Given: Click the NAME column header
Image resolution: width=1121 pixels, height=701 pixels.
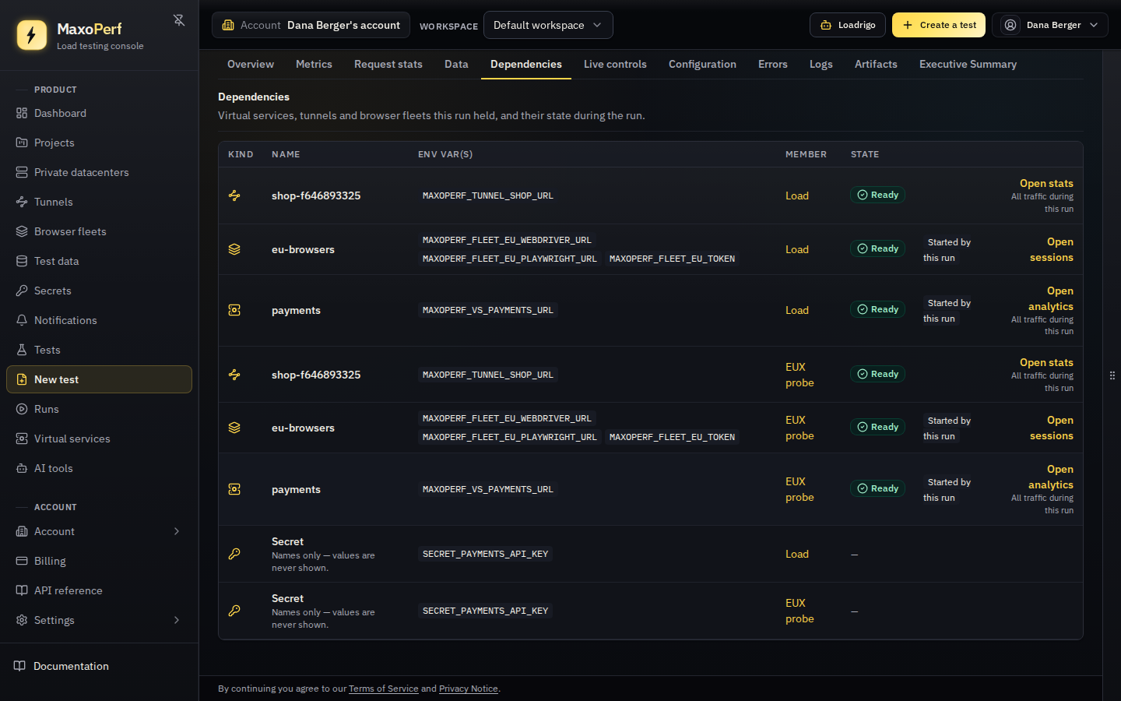Looking at the screenshot, I should (286, 154).
